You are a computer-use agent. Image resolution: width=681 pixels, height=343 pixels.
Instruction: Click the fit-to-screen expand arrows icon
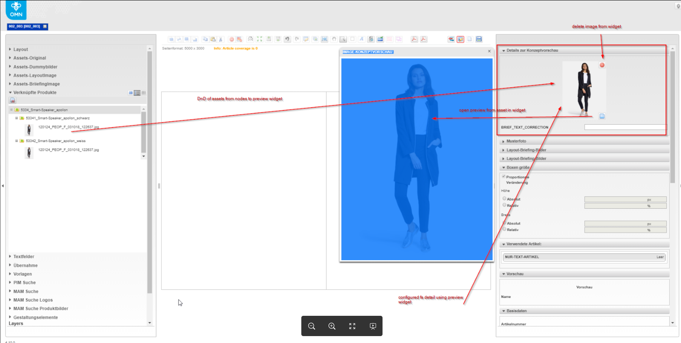352,326
